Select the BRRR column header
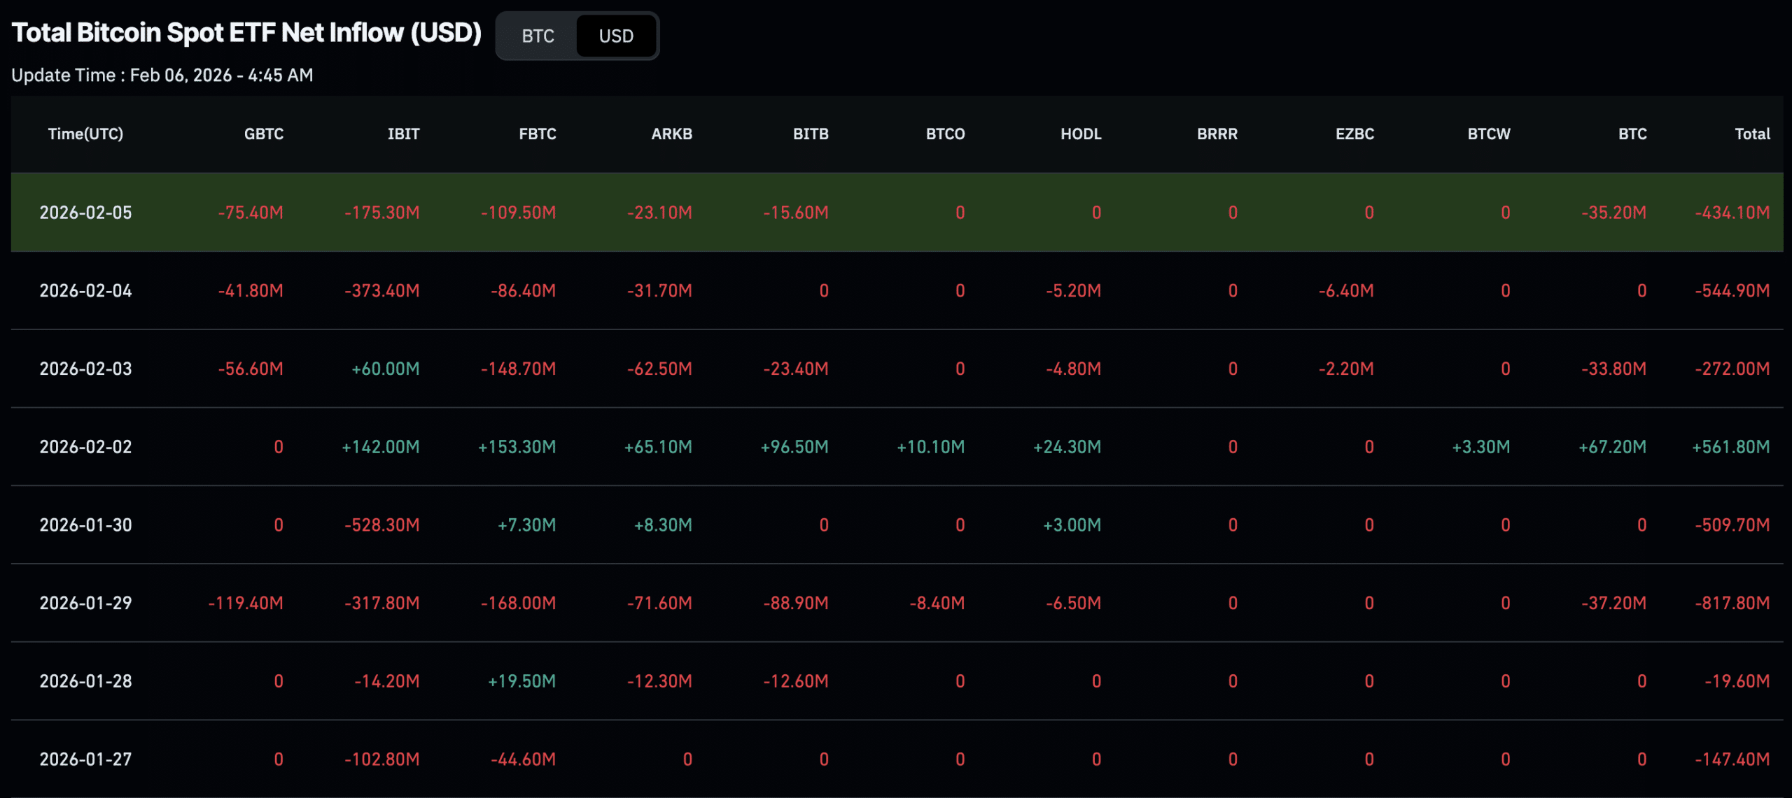Screen dimensions: 1792x798 tap(1217, 134)
